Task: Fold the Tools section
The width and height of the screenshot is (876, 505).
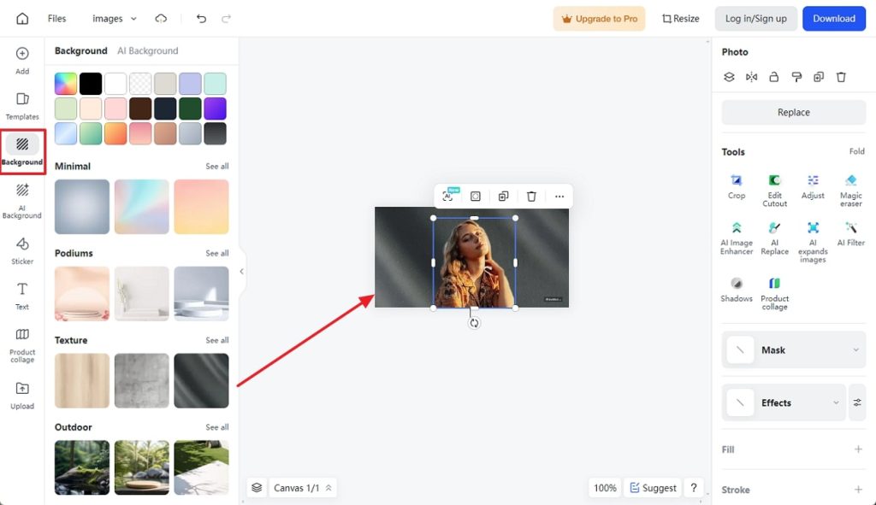Action: (x=856, y=151)
